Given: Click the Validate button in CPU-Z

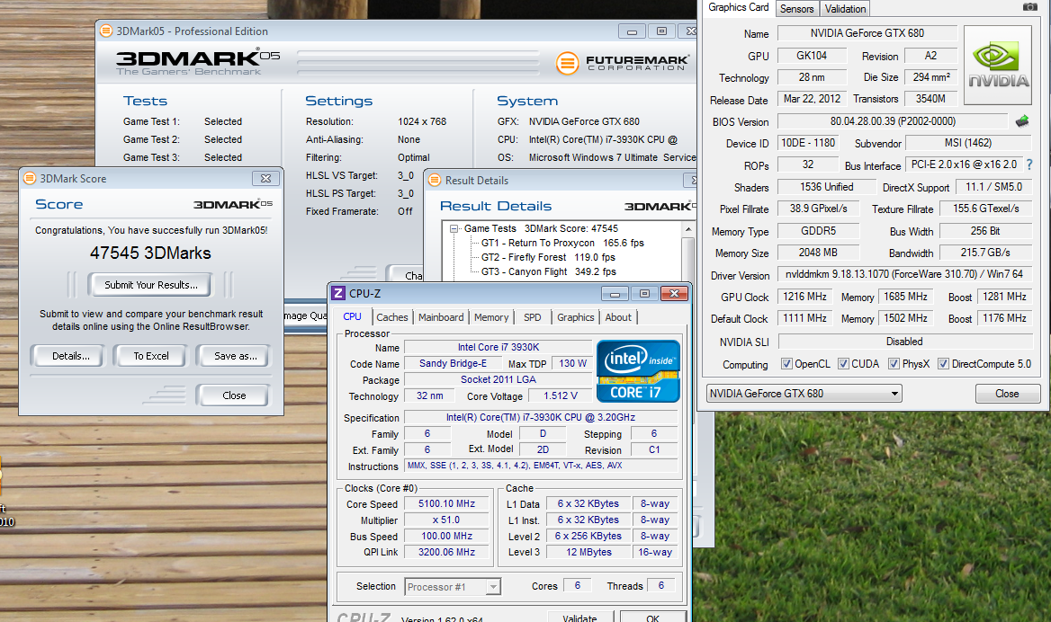Looking at the screenshot, I should click(x=580, y=617).
